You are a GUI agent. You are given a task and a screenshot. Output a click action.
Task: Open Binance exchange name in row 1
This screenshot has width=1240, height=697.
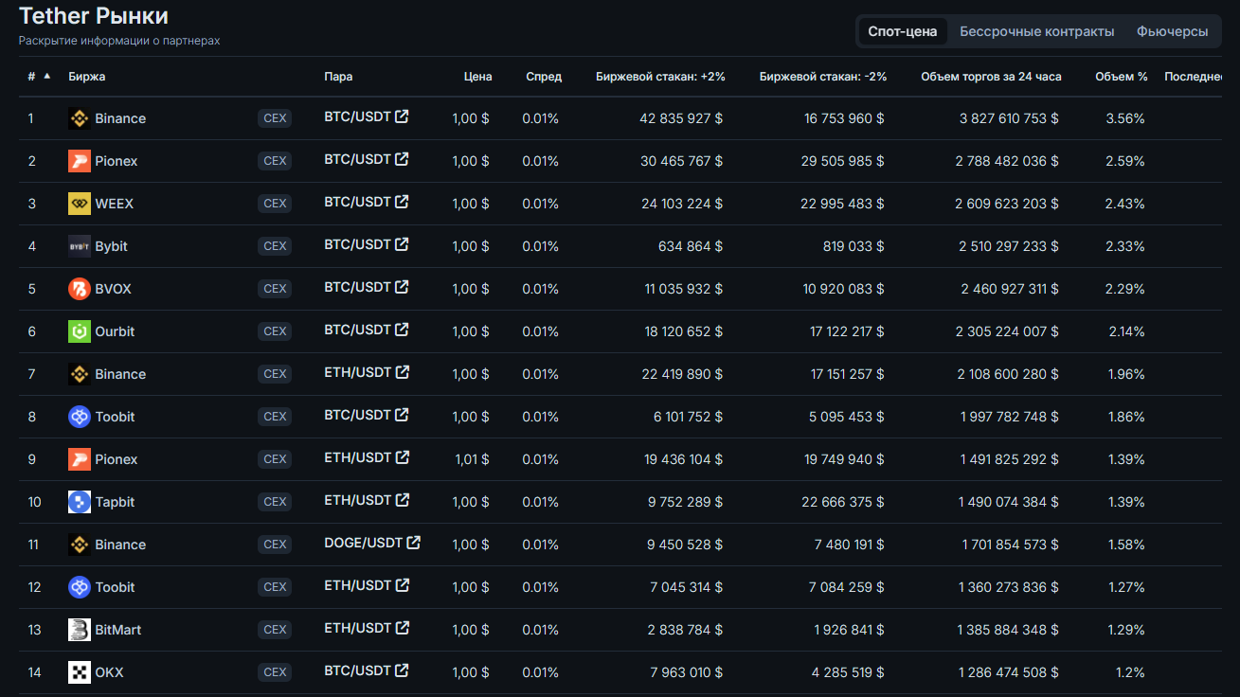pyautogui.click(x=120, y=118)
